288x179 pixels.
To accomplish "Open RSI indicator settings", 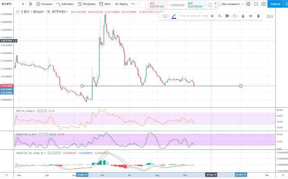I will point(42,111).
